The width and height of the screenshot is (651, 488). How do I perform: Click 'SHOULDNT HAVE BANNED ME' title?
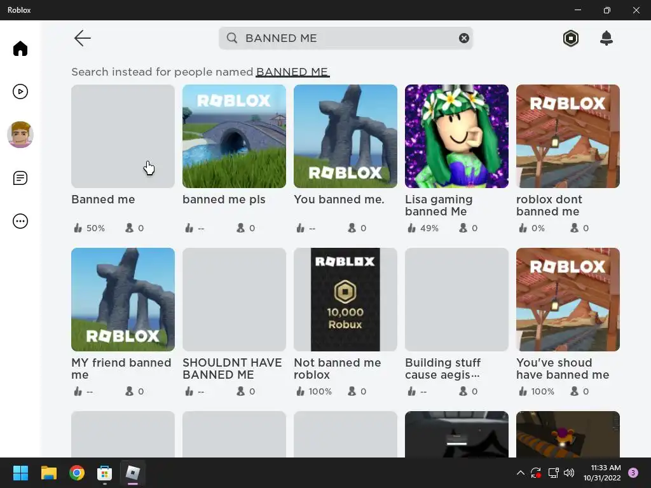click(232, 369)
